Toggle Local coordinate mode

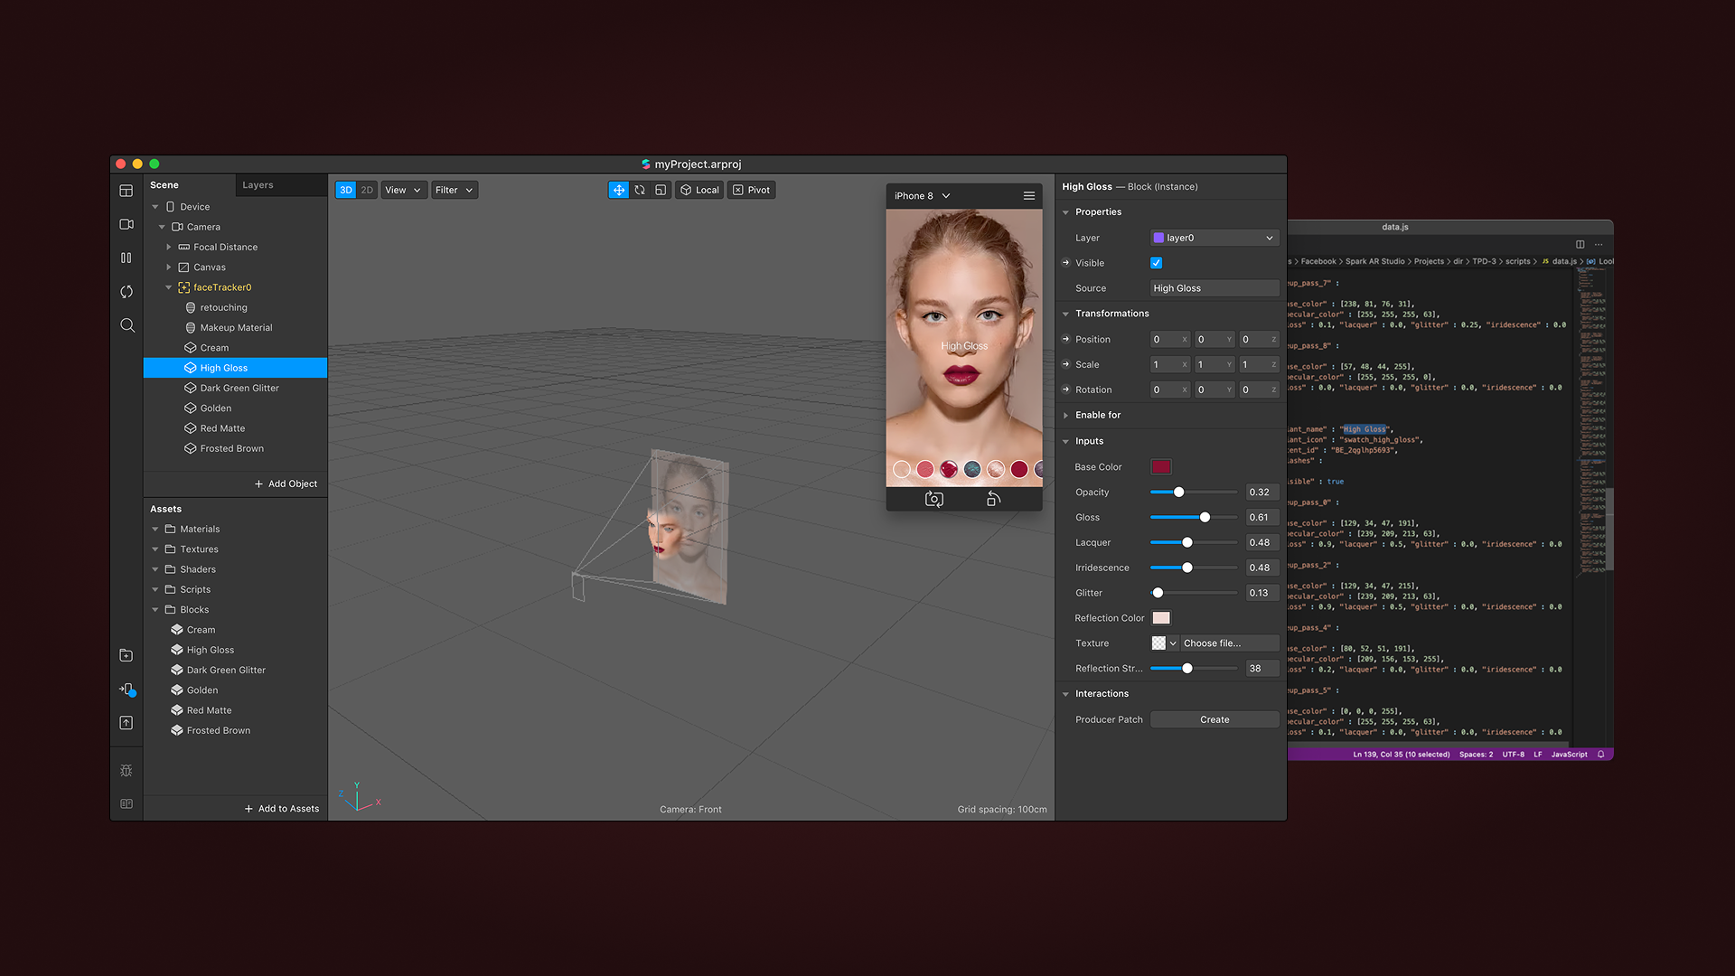click(x=699, y=190)
